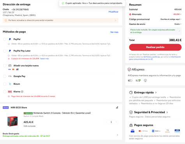Click the JCB secure payment logo

[x=177, y=131]
